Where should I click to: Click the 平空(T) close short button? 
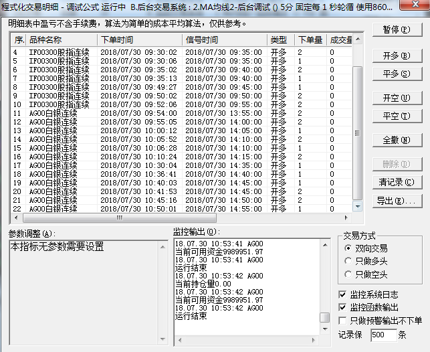click(397, 116)
